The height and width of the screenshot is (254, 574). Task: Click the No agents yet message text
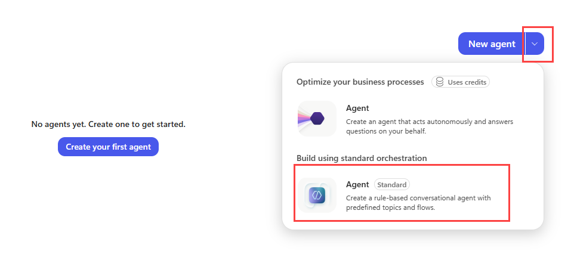point(109,124)
